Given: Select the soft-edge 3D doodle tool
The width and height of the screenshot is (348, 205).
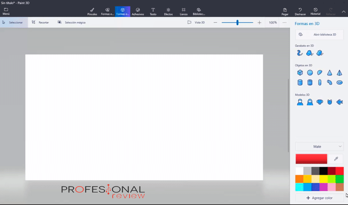Looking at the screenshot, I should 310,53.
